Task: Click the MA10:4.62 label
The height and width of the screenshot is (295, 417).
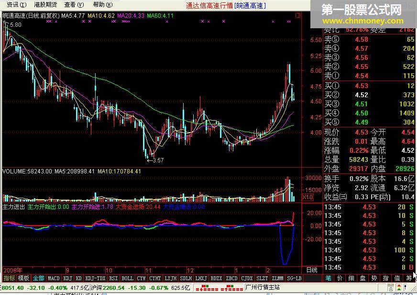Action: 101,16
